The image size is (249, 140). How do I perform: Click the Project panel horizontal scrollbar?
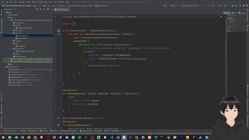25,128
